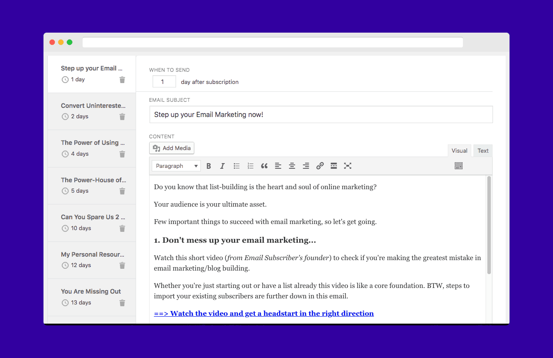Open the 'Watch the video' link
Image resolution: width=553 pixels, height=358 pixels.
[x=263, y=313]
